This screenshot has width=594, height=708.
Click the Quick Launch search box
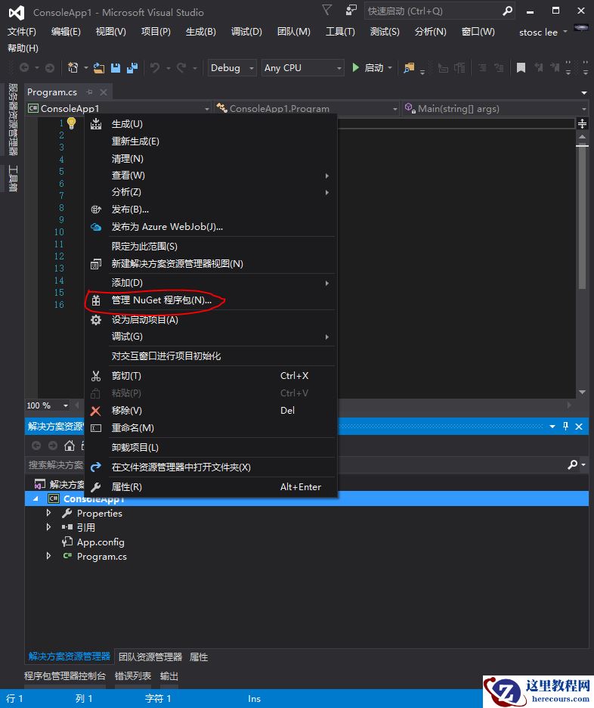tap(431, 11)
